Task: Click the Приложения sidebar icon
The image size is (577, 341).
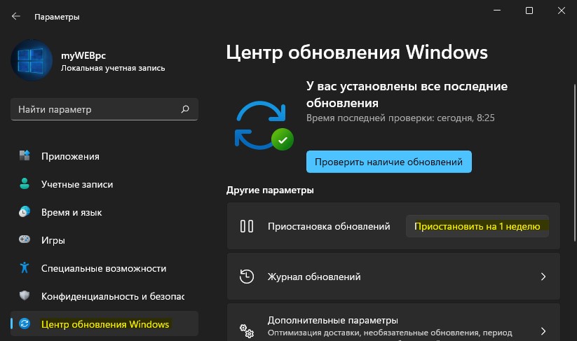Action: (x=25, y=156)
